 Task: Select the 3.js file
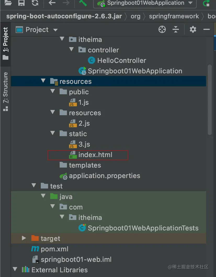(x=84, y=144)
